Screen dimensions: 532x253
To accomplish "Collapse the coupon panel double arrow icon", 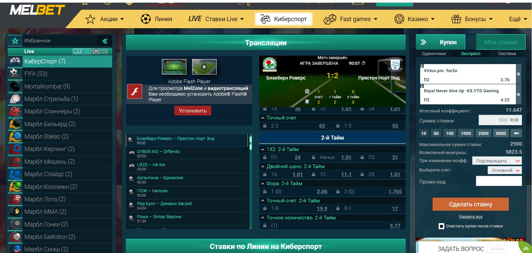I will (x=423, y=42).
